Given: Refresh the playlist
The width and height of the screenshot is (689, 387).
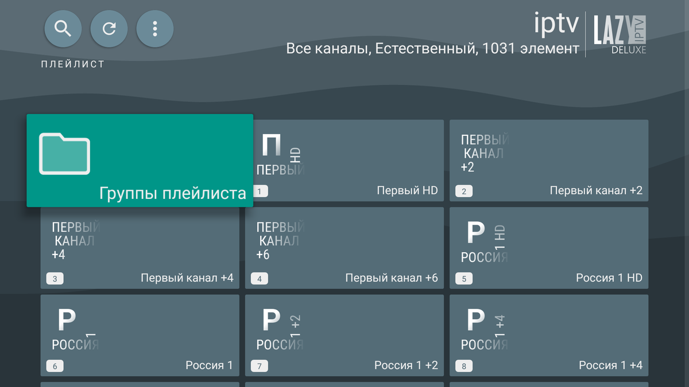Looking at the screenshot, I should [x=109, y=28].
